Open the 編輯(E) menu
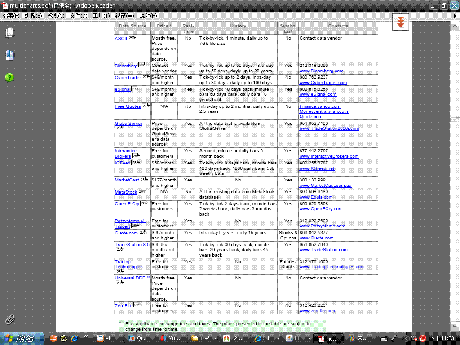This screenshot has width=460, height=345. point(33,16)
